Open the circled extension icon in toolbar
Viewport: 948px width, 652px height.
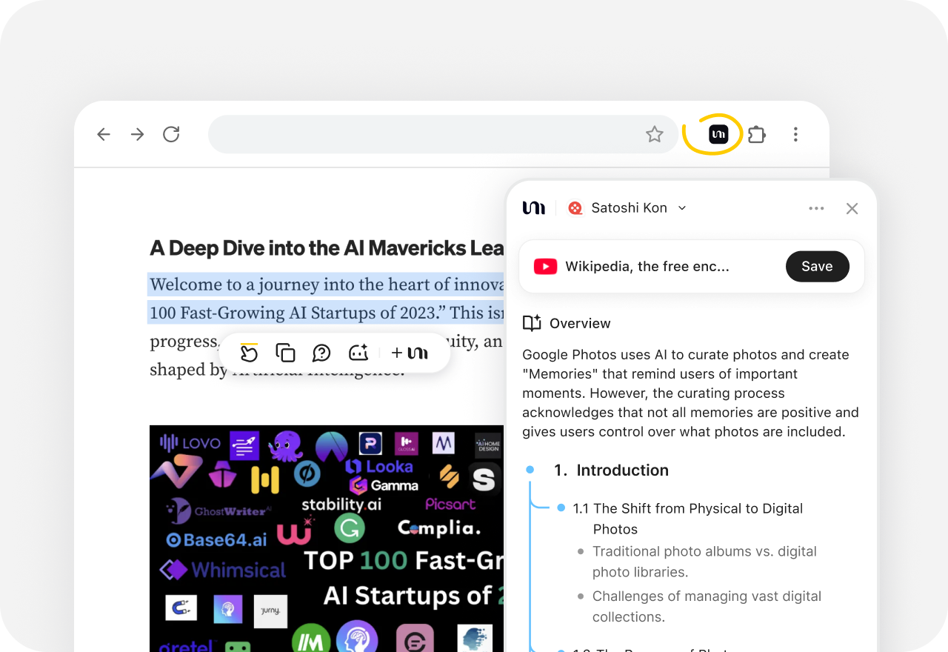[718, 134]
